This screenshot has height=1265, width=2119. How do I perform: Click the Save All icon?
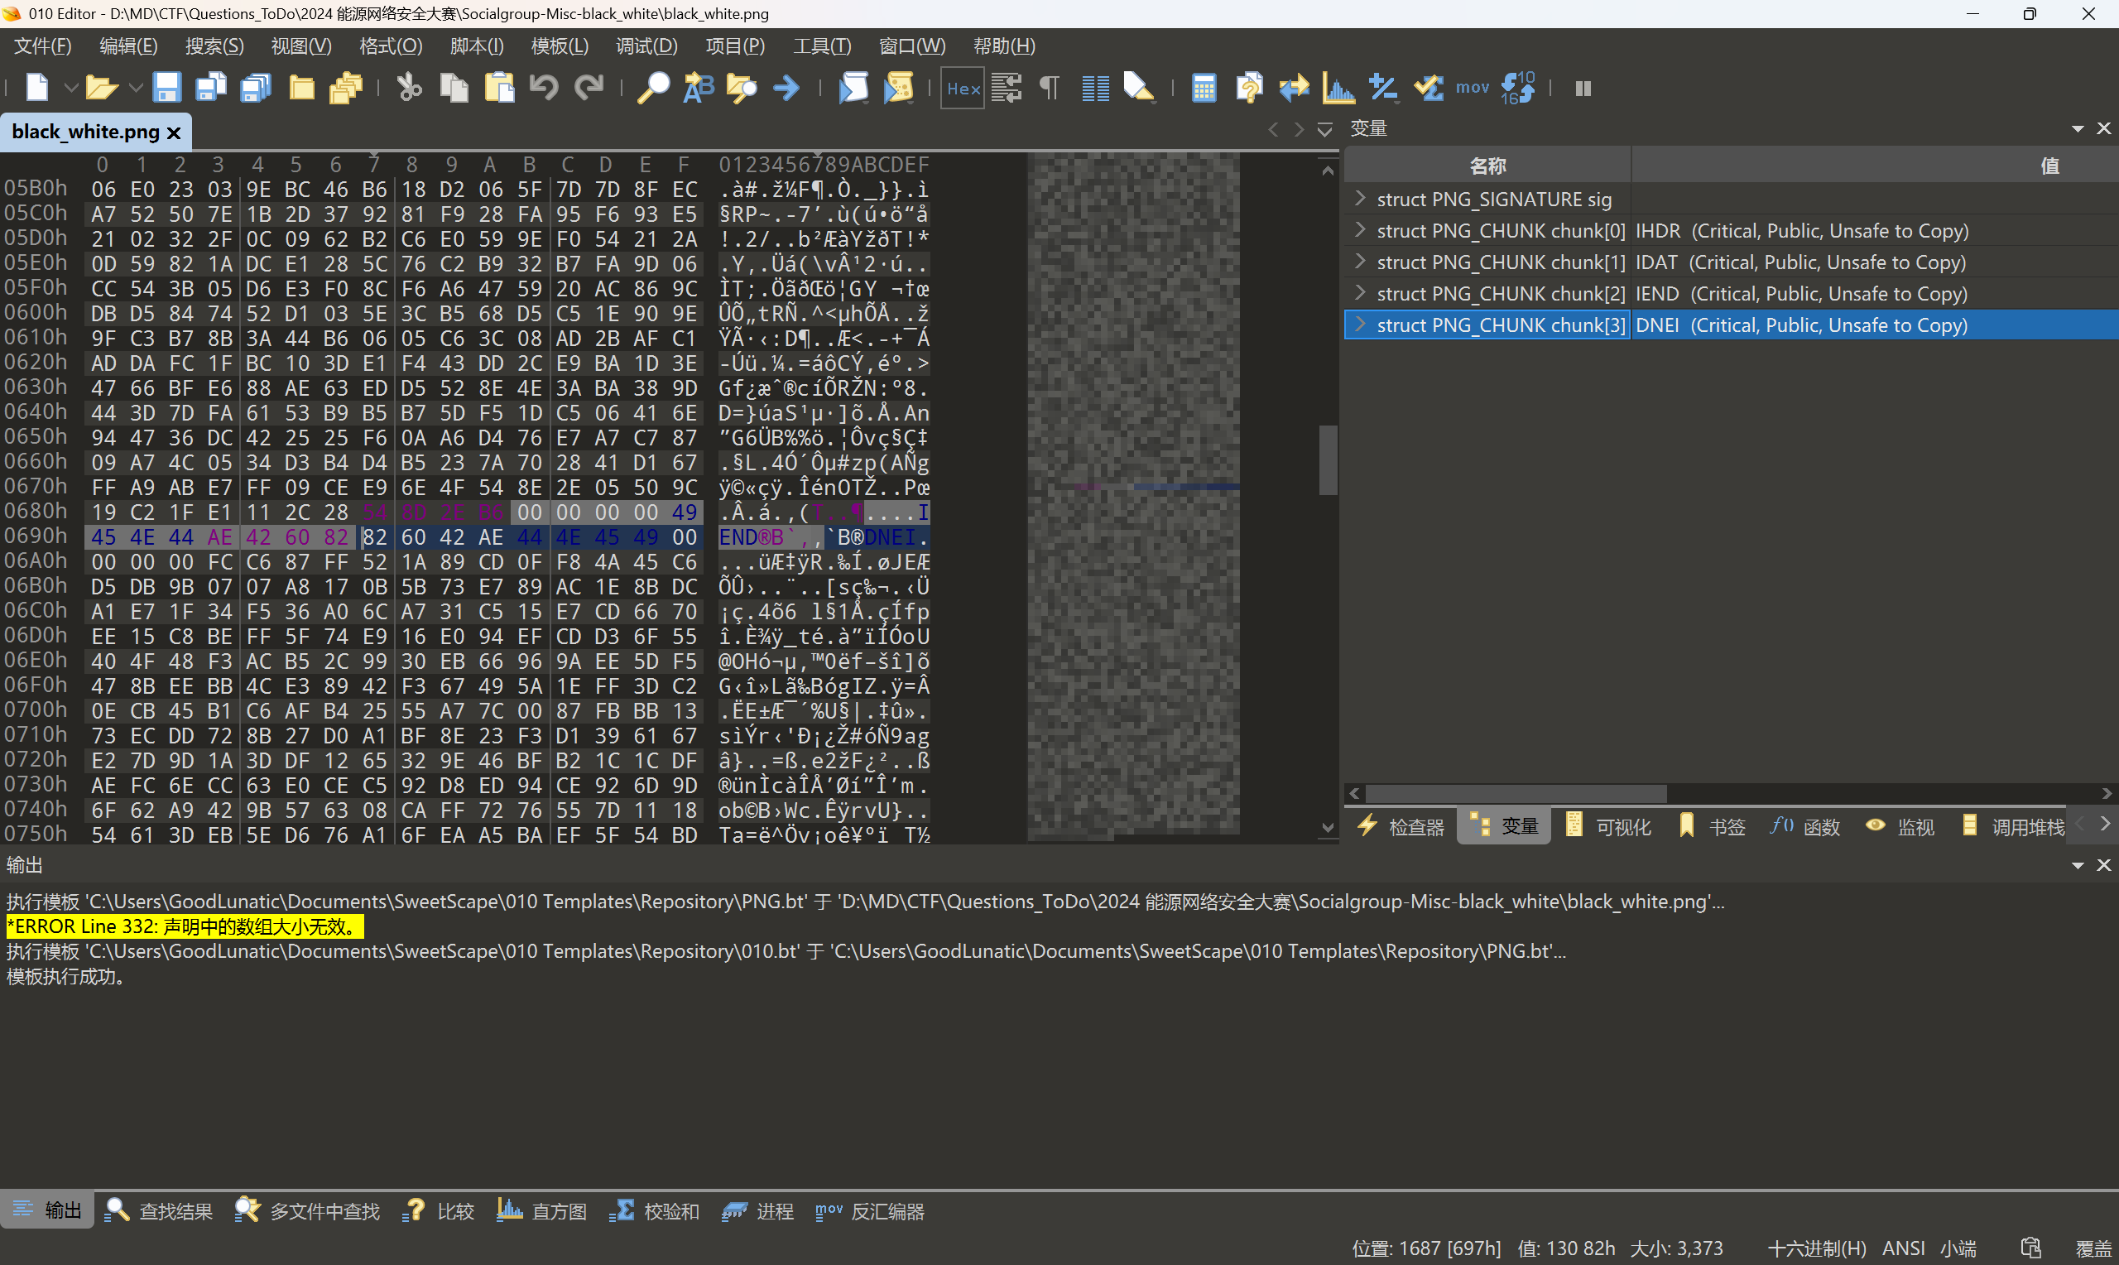[256, 88]
